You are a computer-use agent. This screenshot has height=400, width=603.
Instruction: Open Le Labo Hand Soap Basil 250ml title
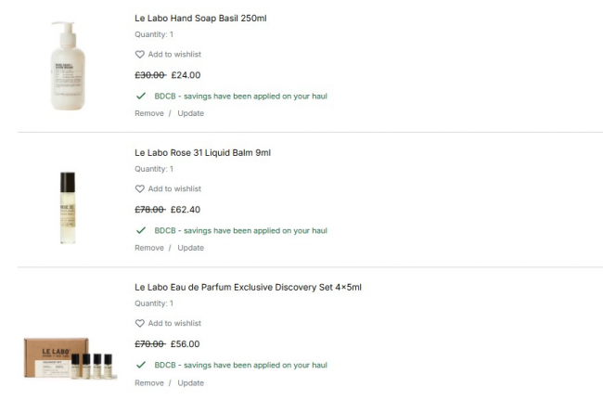[x=200, y=18]
